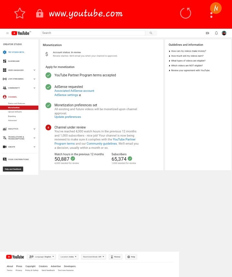
Task: Open the orange N profile badge
Action: pyautogui.click(x=216, y=8)
